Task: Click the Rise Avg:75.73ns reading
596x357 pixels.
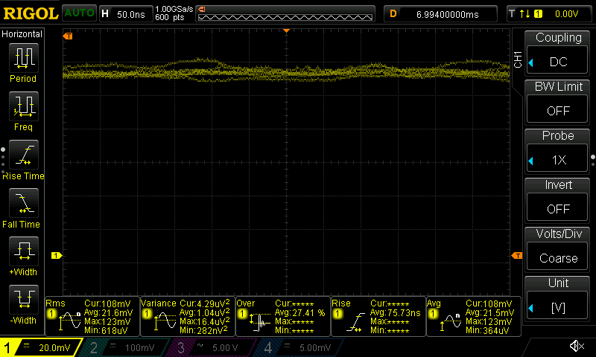Action: (x=396, y=312)
